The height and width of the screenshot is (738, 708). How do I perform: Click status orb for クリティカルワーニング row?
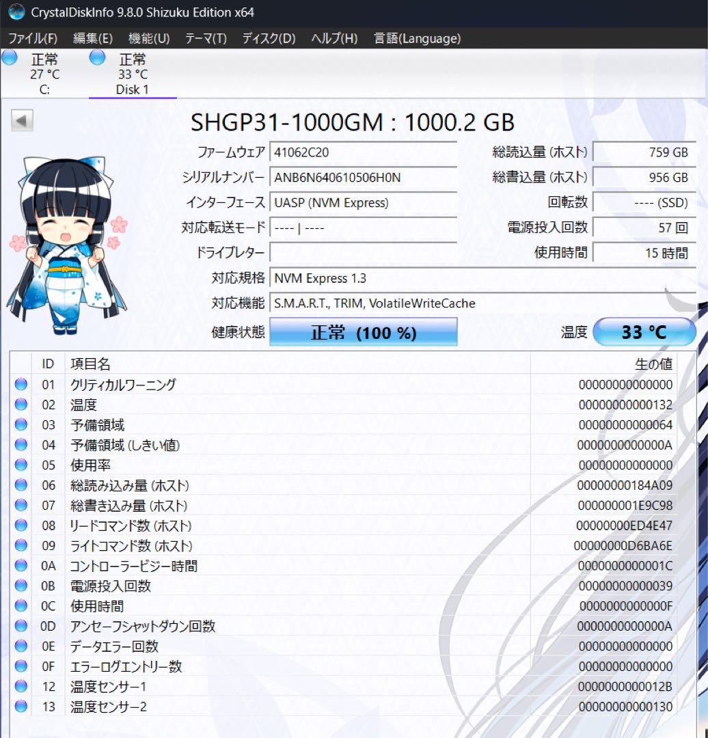pyautogui.click(x=21, y=384)
